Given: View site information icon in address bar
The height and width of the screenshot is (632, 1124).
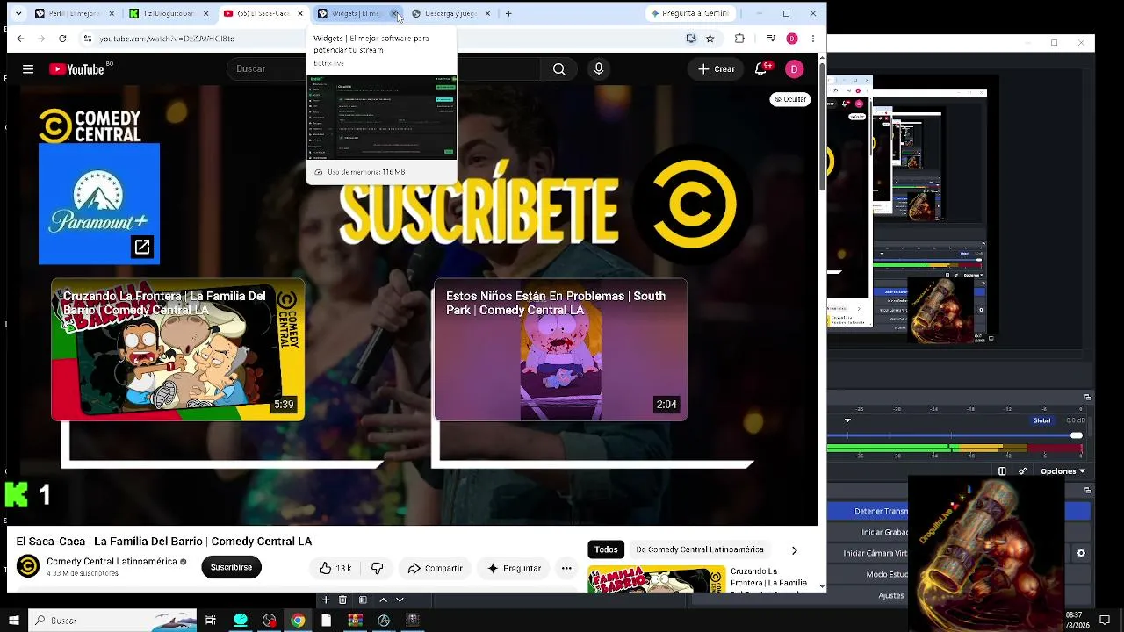Looking at the screenshot, I should click(x=87, y=39).
